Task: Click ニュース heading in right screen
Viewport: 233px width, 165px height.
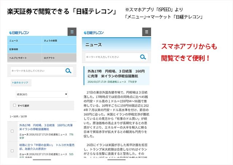Action: point(93,45)
